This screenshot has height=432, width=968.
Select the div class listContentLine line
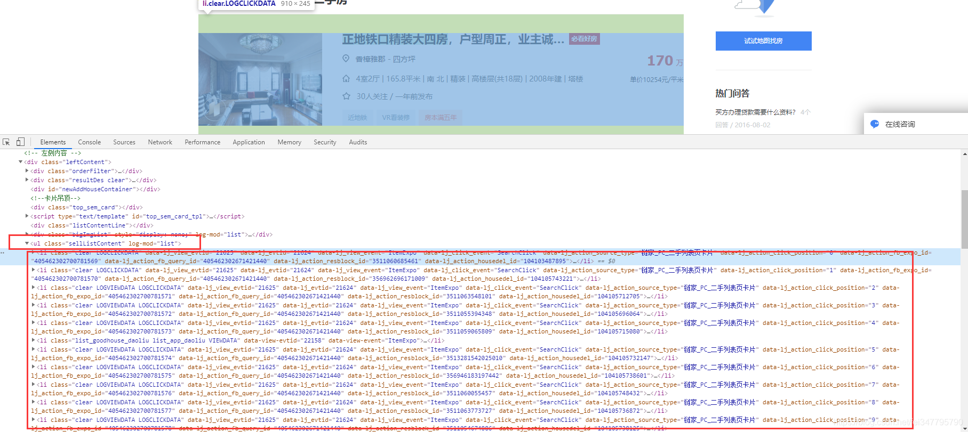(x=92, y=225)
